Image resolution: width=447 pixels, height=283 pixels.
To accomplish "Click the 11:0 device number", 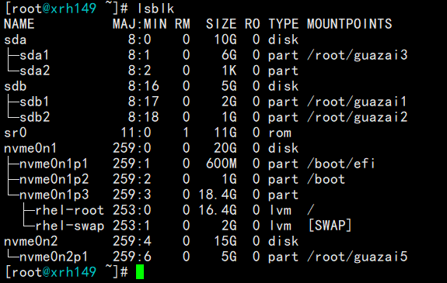I will [x=136, y=133].
